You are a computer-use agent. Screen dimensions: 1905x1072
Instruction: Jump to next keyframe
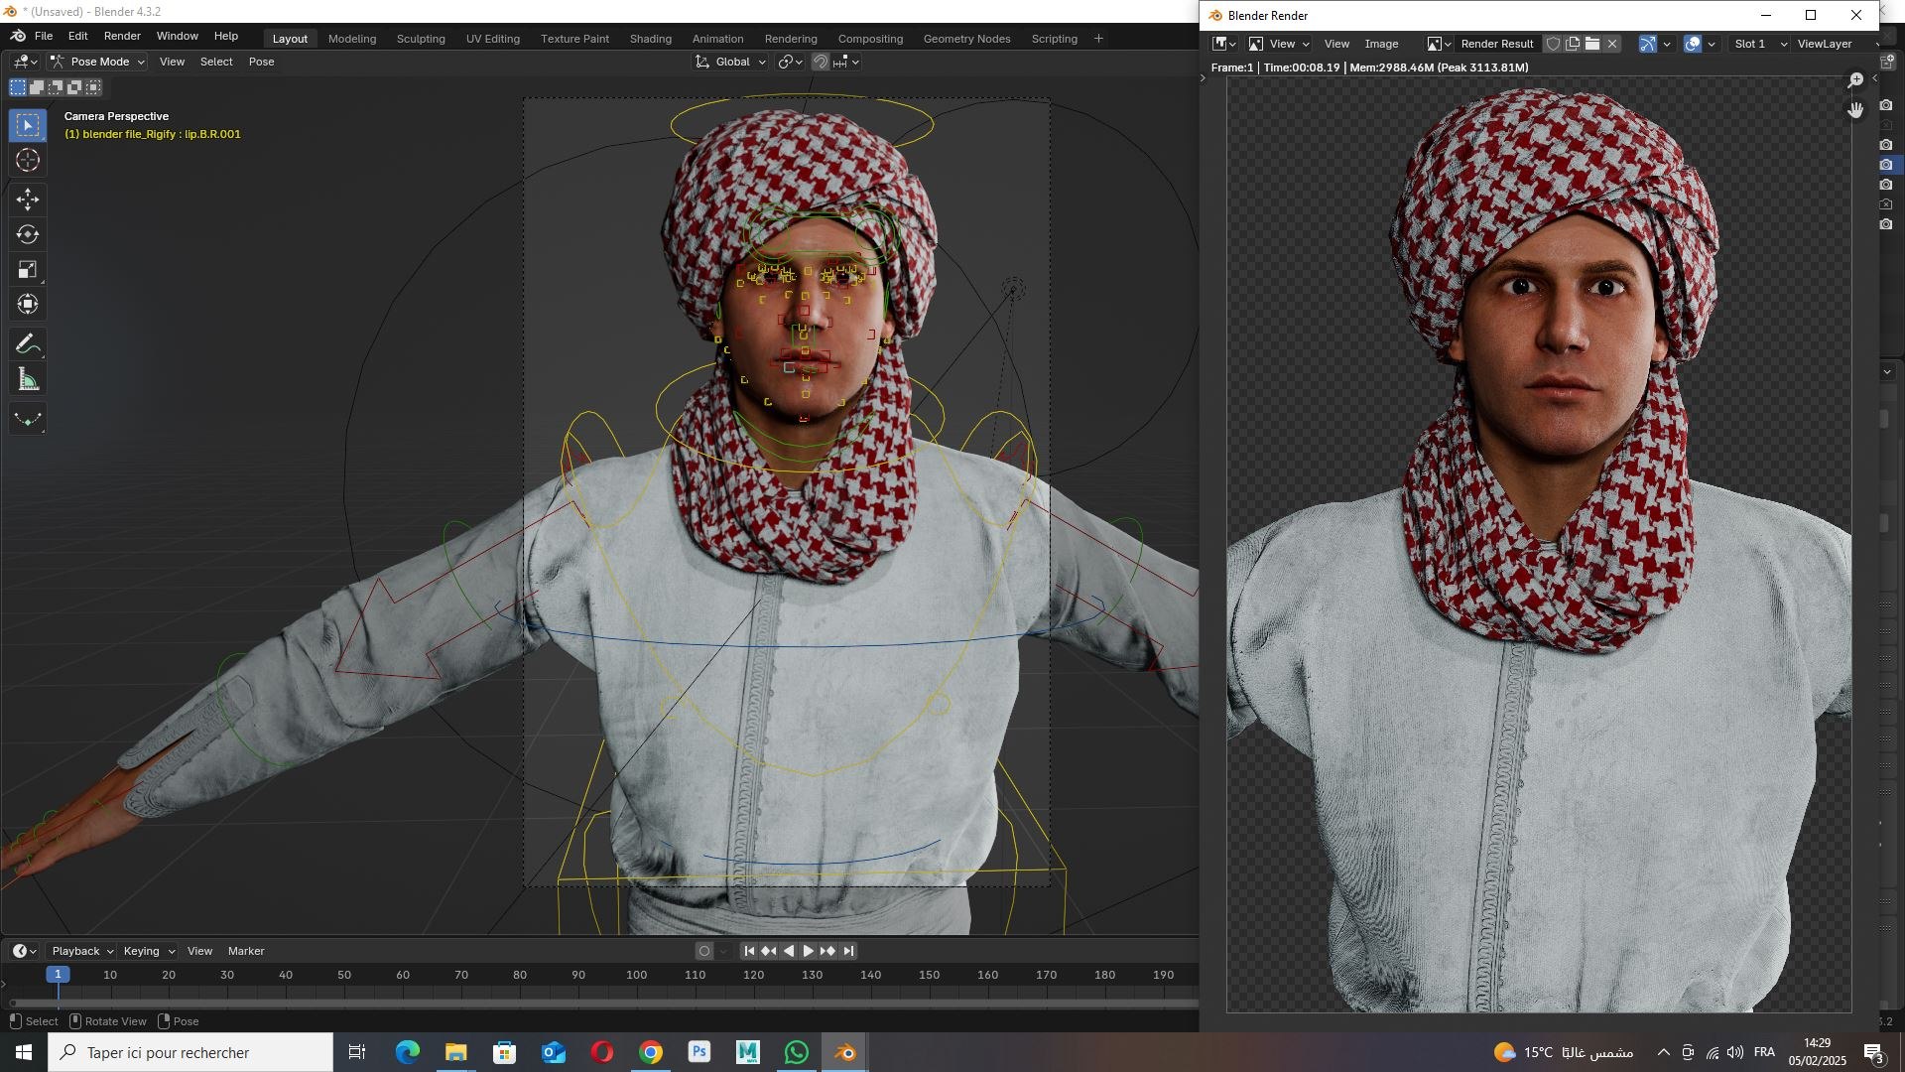tap(828, 951)
